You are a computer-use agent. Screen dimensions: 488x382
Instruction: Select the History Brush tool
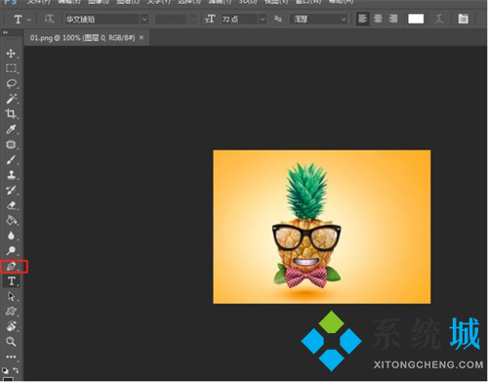tap(11, 190)
